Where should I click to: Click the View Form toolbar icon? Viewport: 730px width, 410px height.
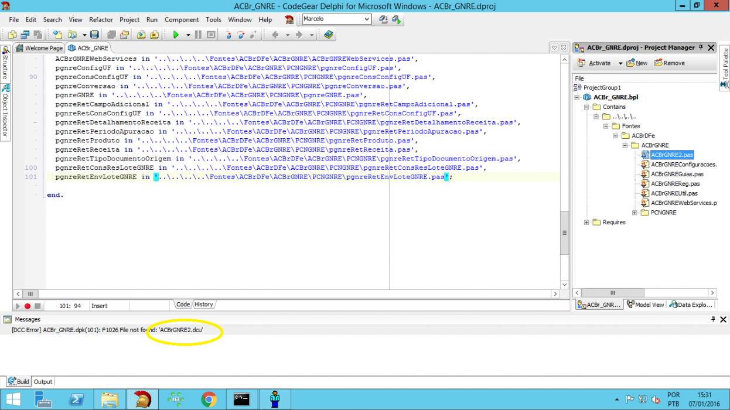(x=25, y=35)
